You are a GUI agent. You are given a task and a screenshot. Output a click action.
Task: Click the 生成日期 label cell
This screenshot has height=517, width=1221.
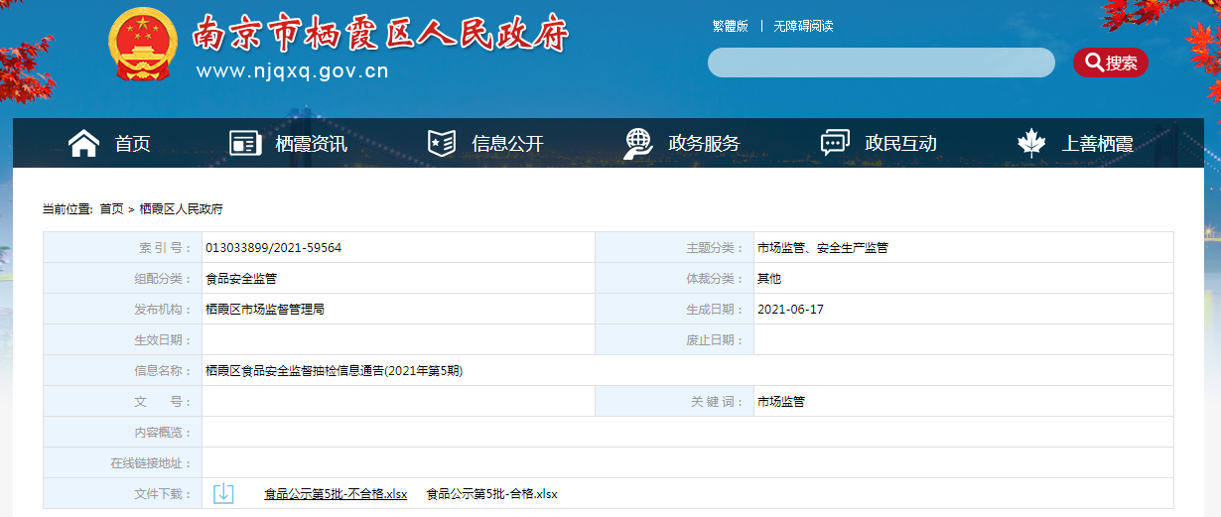click(674, 310)
